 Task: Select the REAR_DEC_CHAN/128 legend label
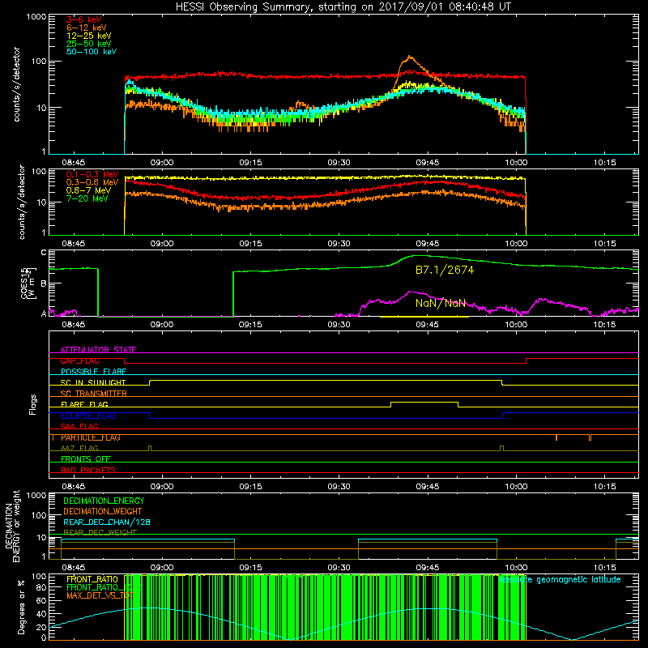tap(107, 522)
